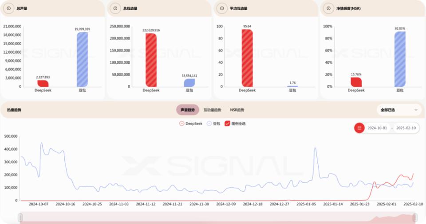Click the info icon beside 总互动量
The height and width of the screenshot is (224, 426).
(115, 8)
